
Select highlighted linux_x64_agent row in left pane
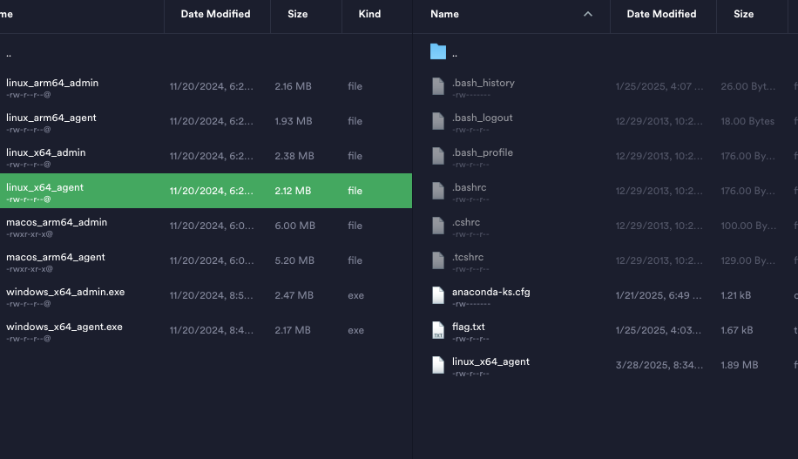pyautogui.click(x=206, y=191)
